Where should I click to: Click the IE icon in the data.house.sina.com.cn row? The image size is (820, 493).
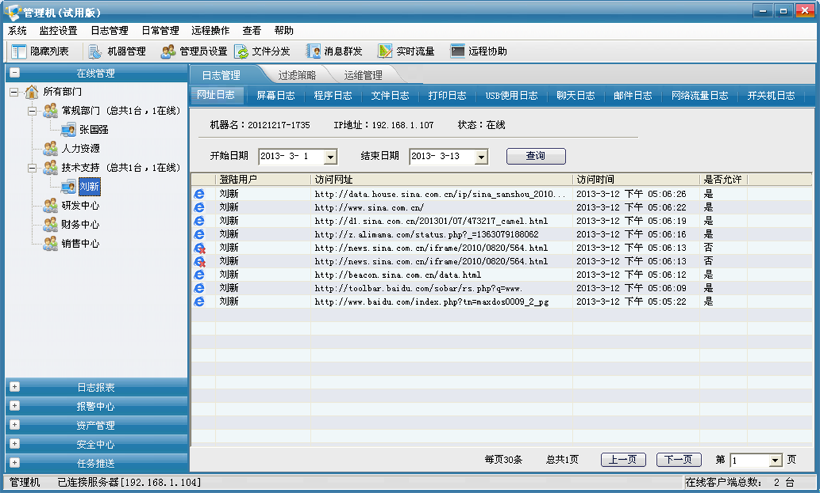click(199, 193)
